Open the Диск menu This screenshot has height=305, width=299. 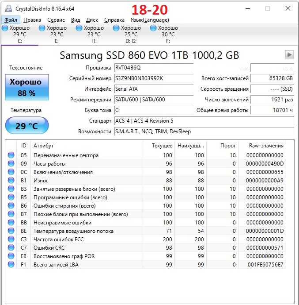coord(92,20)
